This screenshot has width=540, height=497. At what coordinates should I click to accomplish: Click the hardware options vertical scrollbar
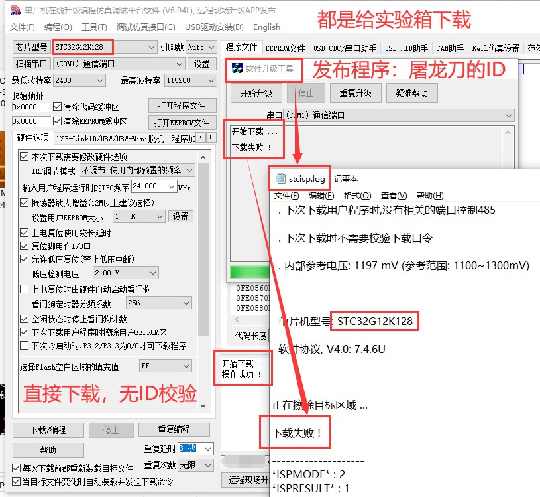tap(203, 248)
